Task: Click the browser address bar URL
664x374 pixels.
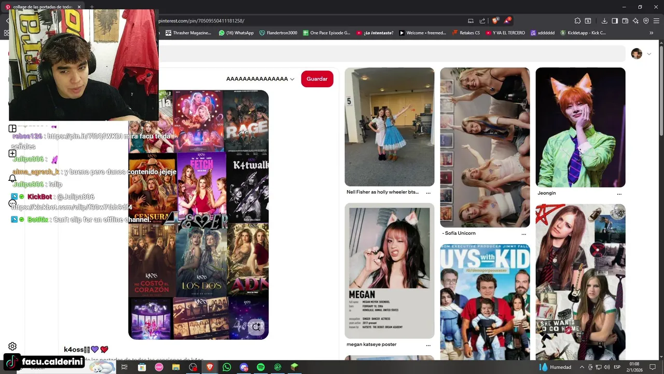Action: pos(201,21)
